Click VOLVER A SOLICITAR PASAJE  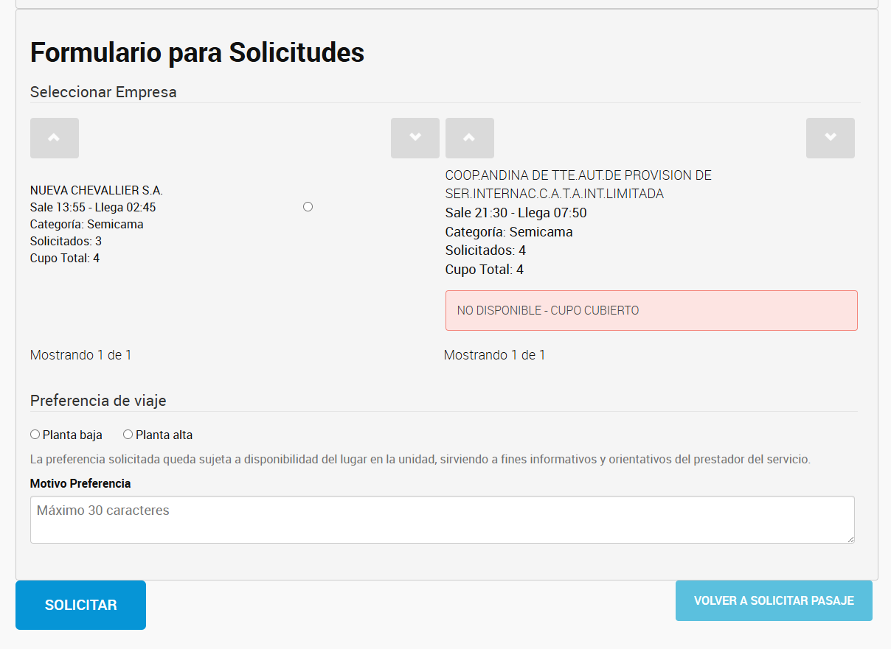(773, 600)
